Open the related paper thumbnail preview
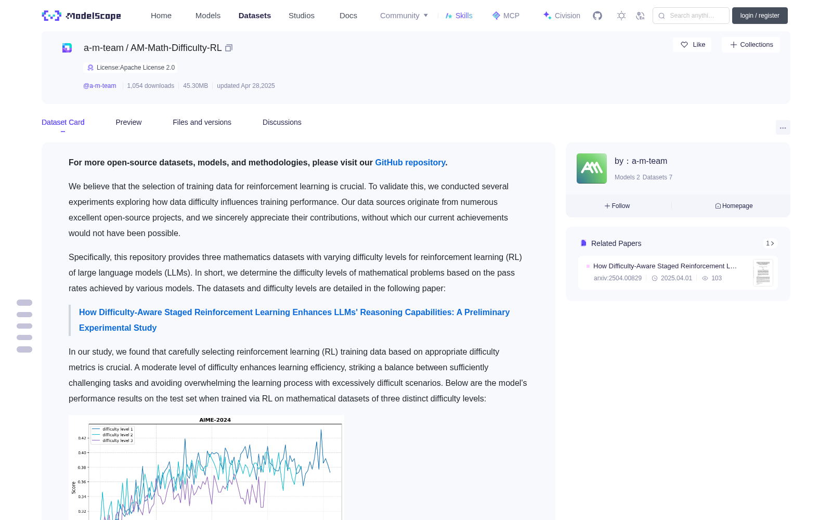The width and height of the screenshot is (832, 520). 763,272
